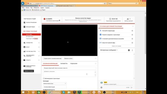This screenshot has height=94, width=167.
Task: Send the chat message arrow icon
Action: (132, 87)
